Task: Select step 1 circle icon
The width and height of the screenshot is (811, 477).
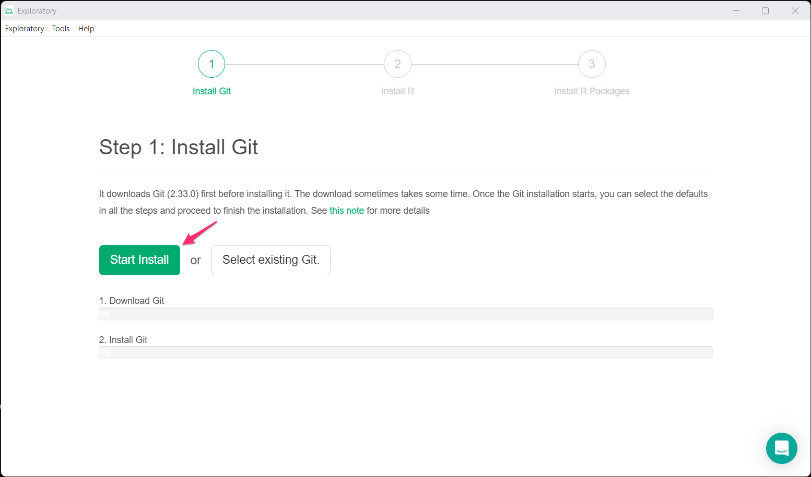Action: [x=211, y=64]
